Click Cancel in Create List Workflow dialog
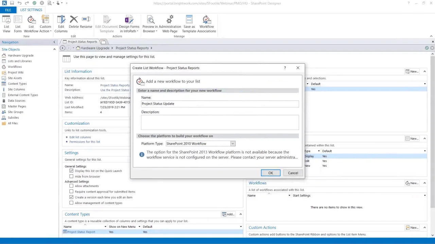The image size is (435, 244). click(293, 173)
